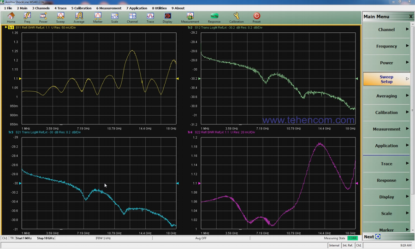Open the 3 Channels menu

41,8
